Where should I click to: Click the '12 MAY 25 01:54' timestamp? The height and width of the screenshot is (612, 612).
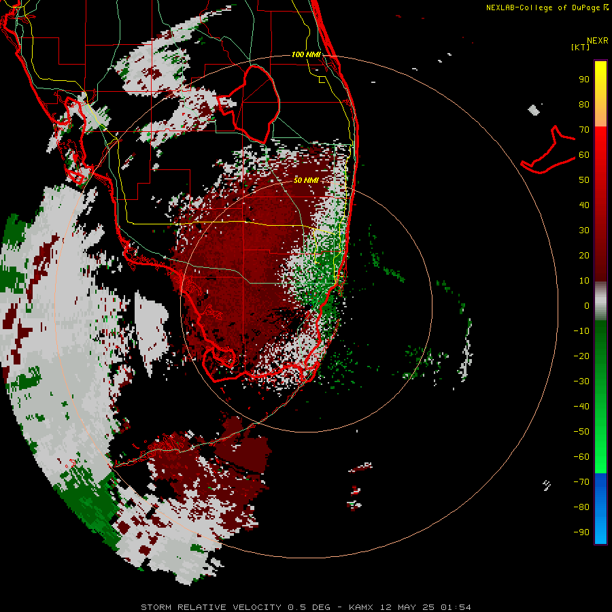[426, 607]
